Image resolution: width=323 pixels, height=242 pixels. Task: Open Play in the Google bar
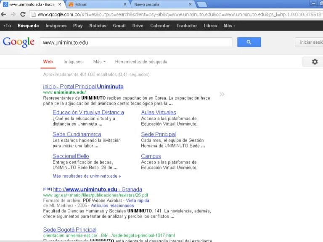[x=78, y=26]
